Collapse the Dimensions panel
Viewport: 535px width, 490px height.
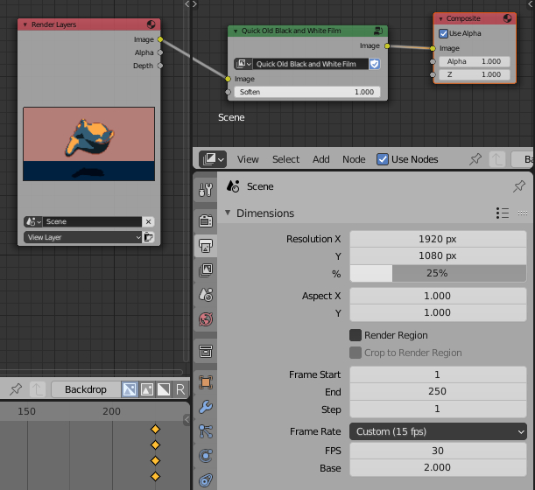229,213
